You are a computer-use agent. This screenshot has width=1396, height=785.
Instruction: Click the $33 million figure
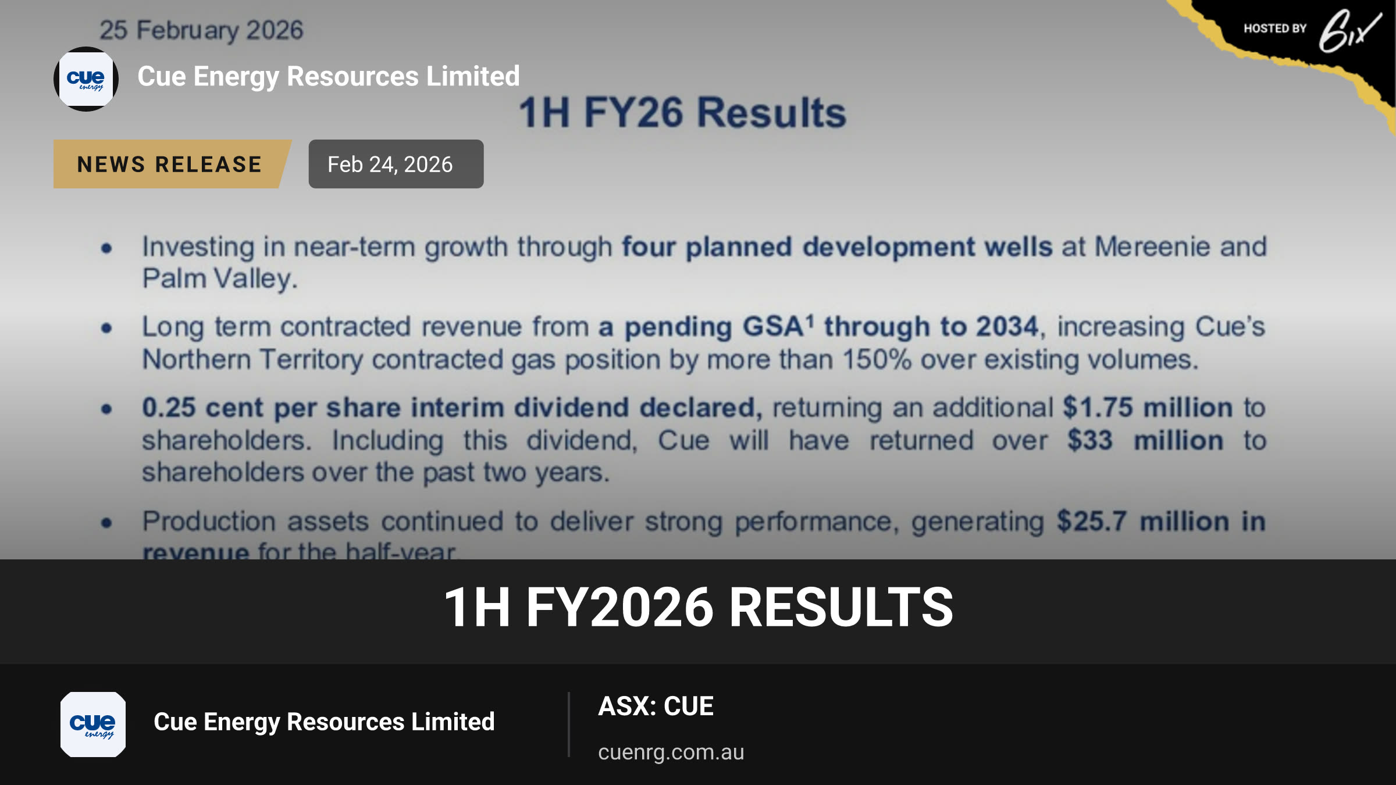tap(1145, 440)
